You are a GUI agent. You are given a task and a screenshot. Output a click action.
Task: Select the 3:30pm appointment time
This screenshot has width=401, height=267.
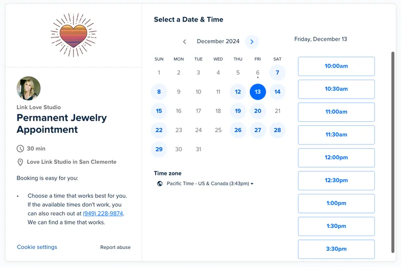336,249
